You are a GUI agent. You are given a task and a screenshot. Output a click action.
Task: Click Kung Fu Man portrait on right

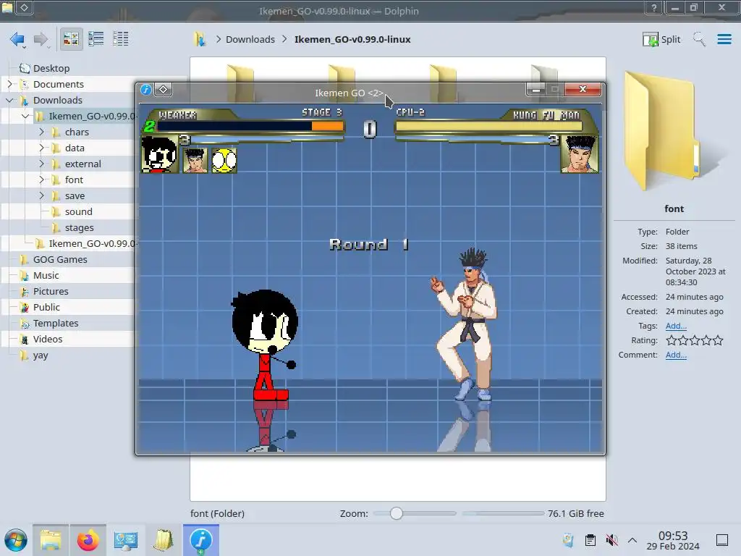pos(580,154)
